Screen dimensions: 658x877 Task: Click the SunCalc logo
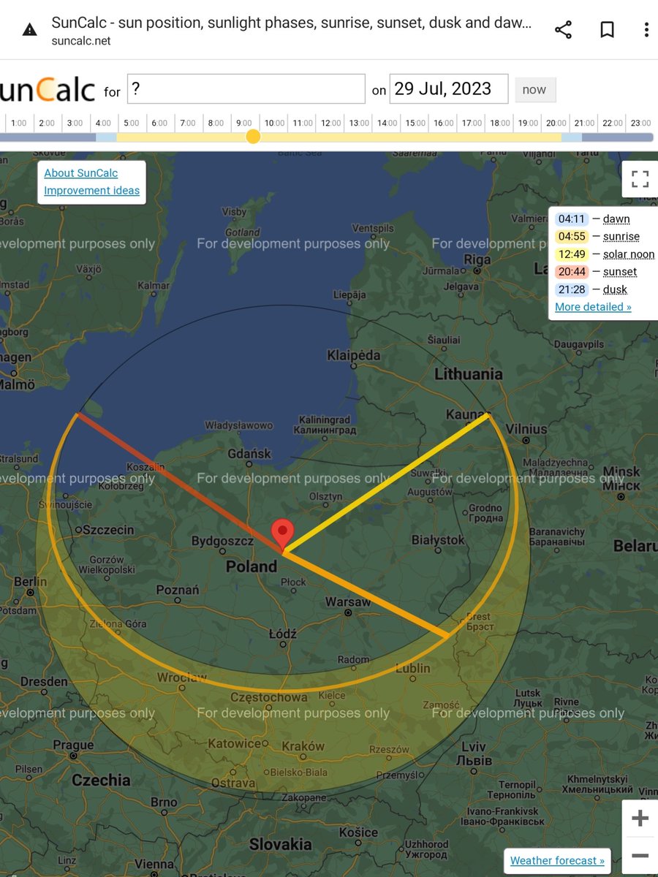[48, 89]
